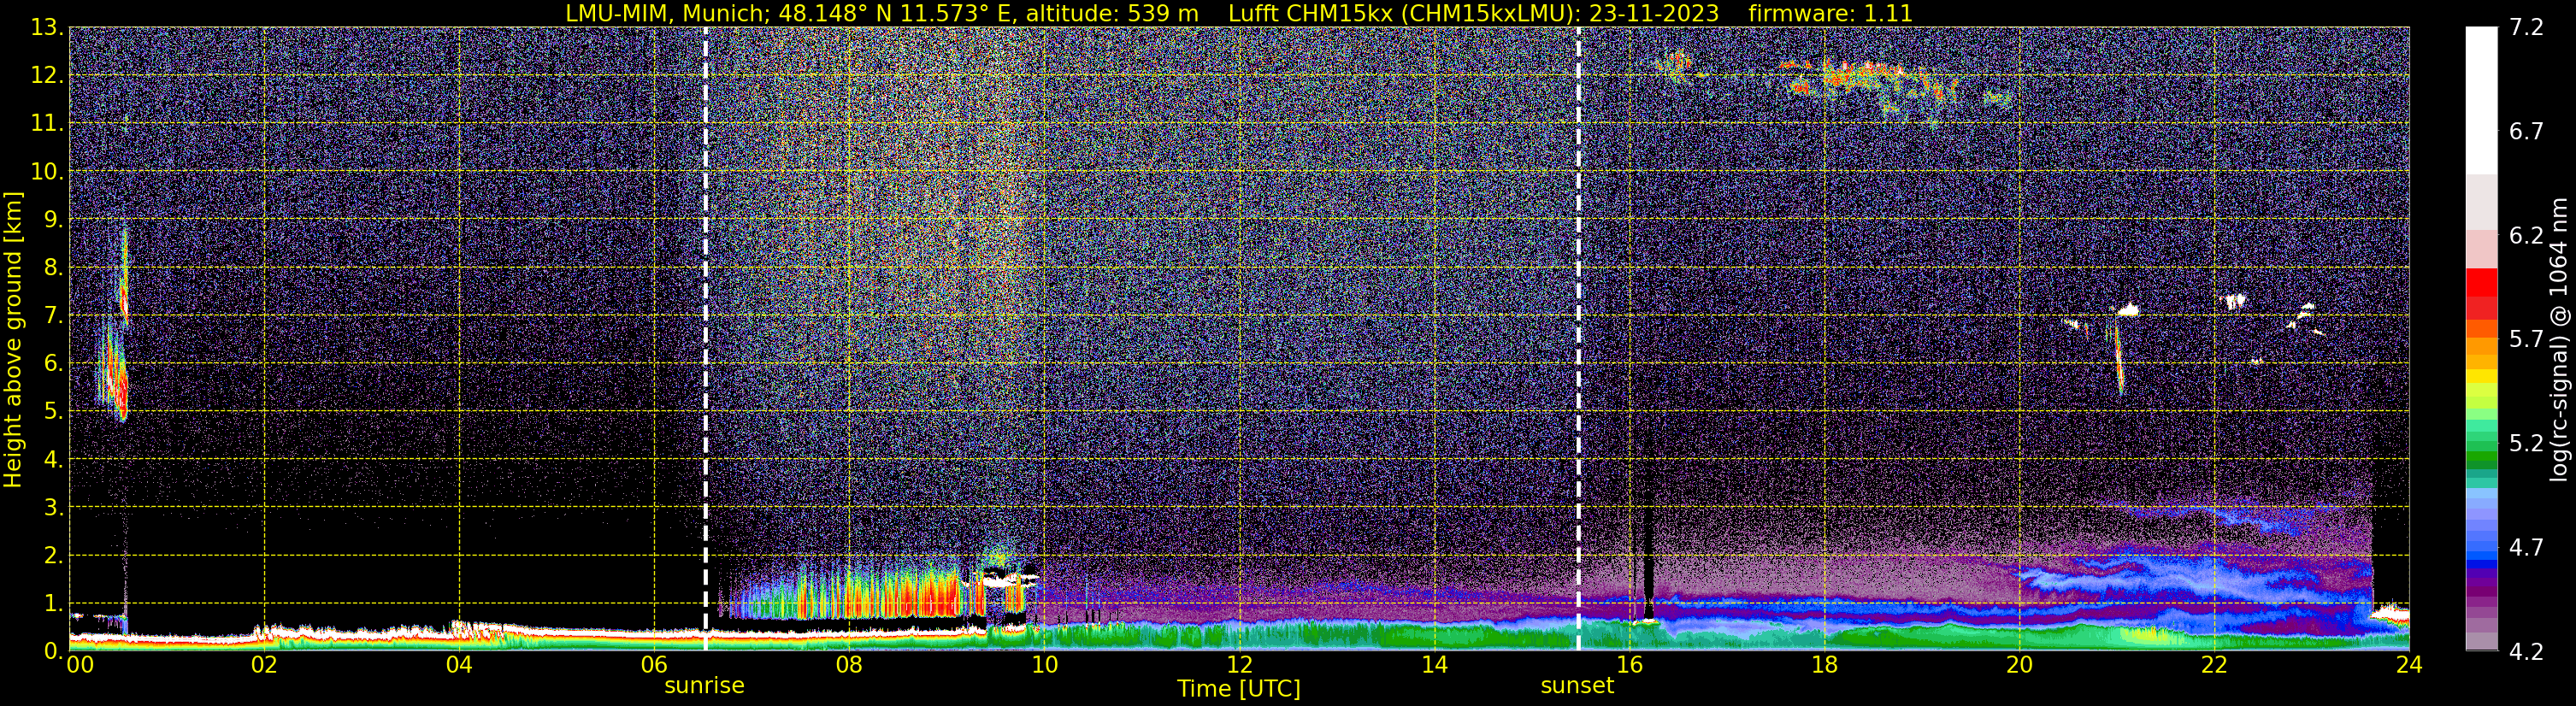Click height tick label 2.
2576x706 pixels.
click(54, 555)
